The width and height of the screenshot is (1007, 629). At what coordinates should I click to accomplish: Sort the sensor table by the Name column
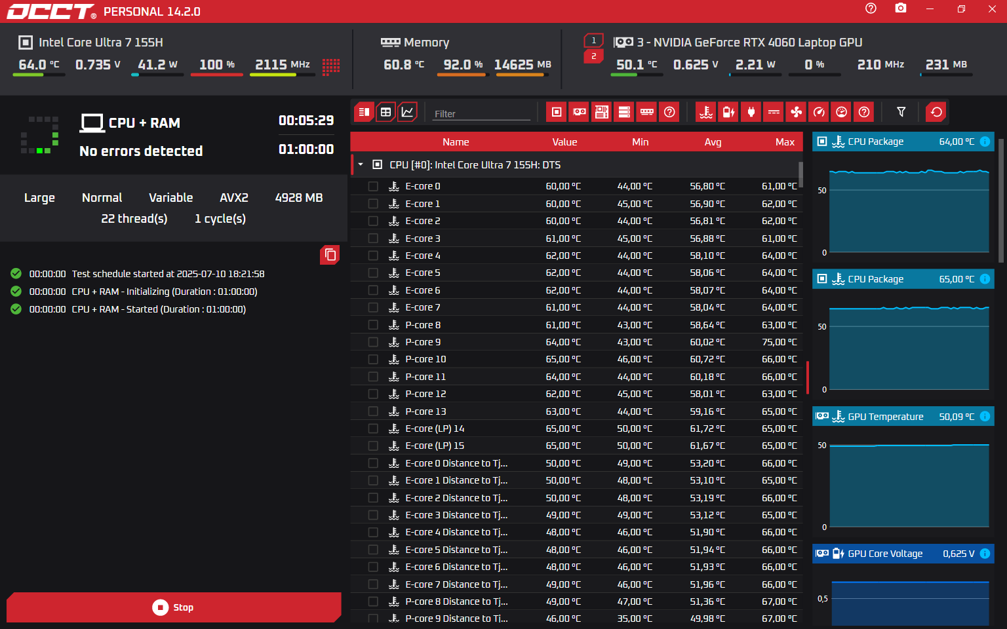456,142
